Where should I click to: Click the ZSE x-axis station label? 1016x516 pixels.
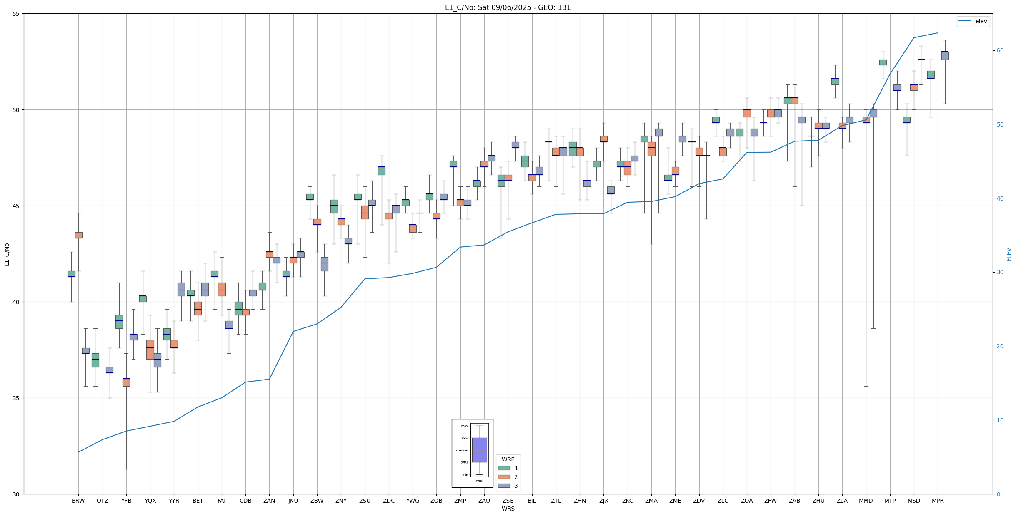(508, 501)
